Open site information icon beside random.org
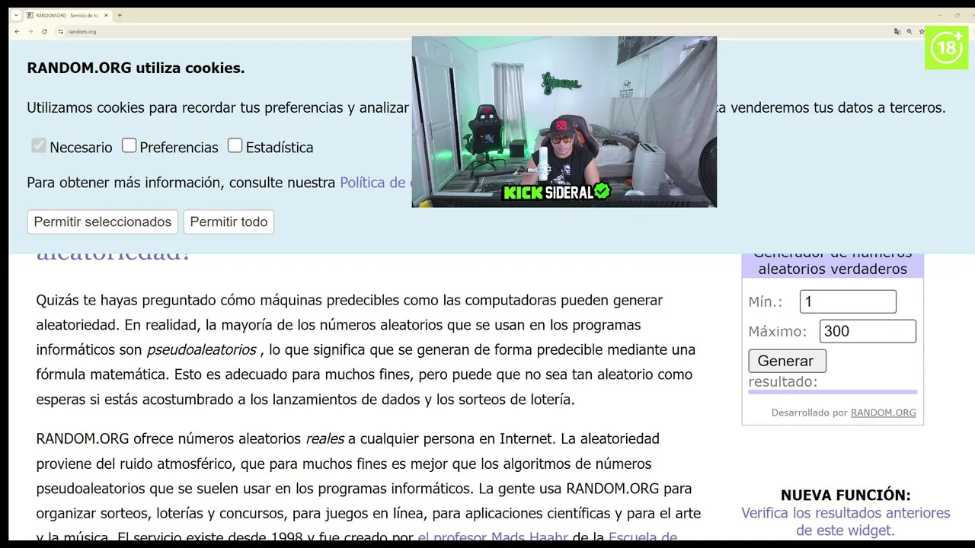This screenshot has width=975, height=548. tap(60, 31)
